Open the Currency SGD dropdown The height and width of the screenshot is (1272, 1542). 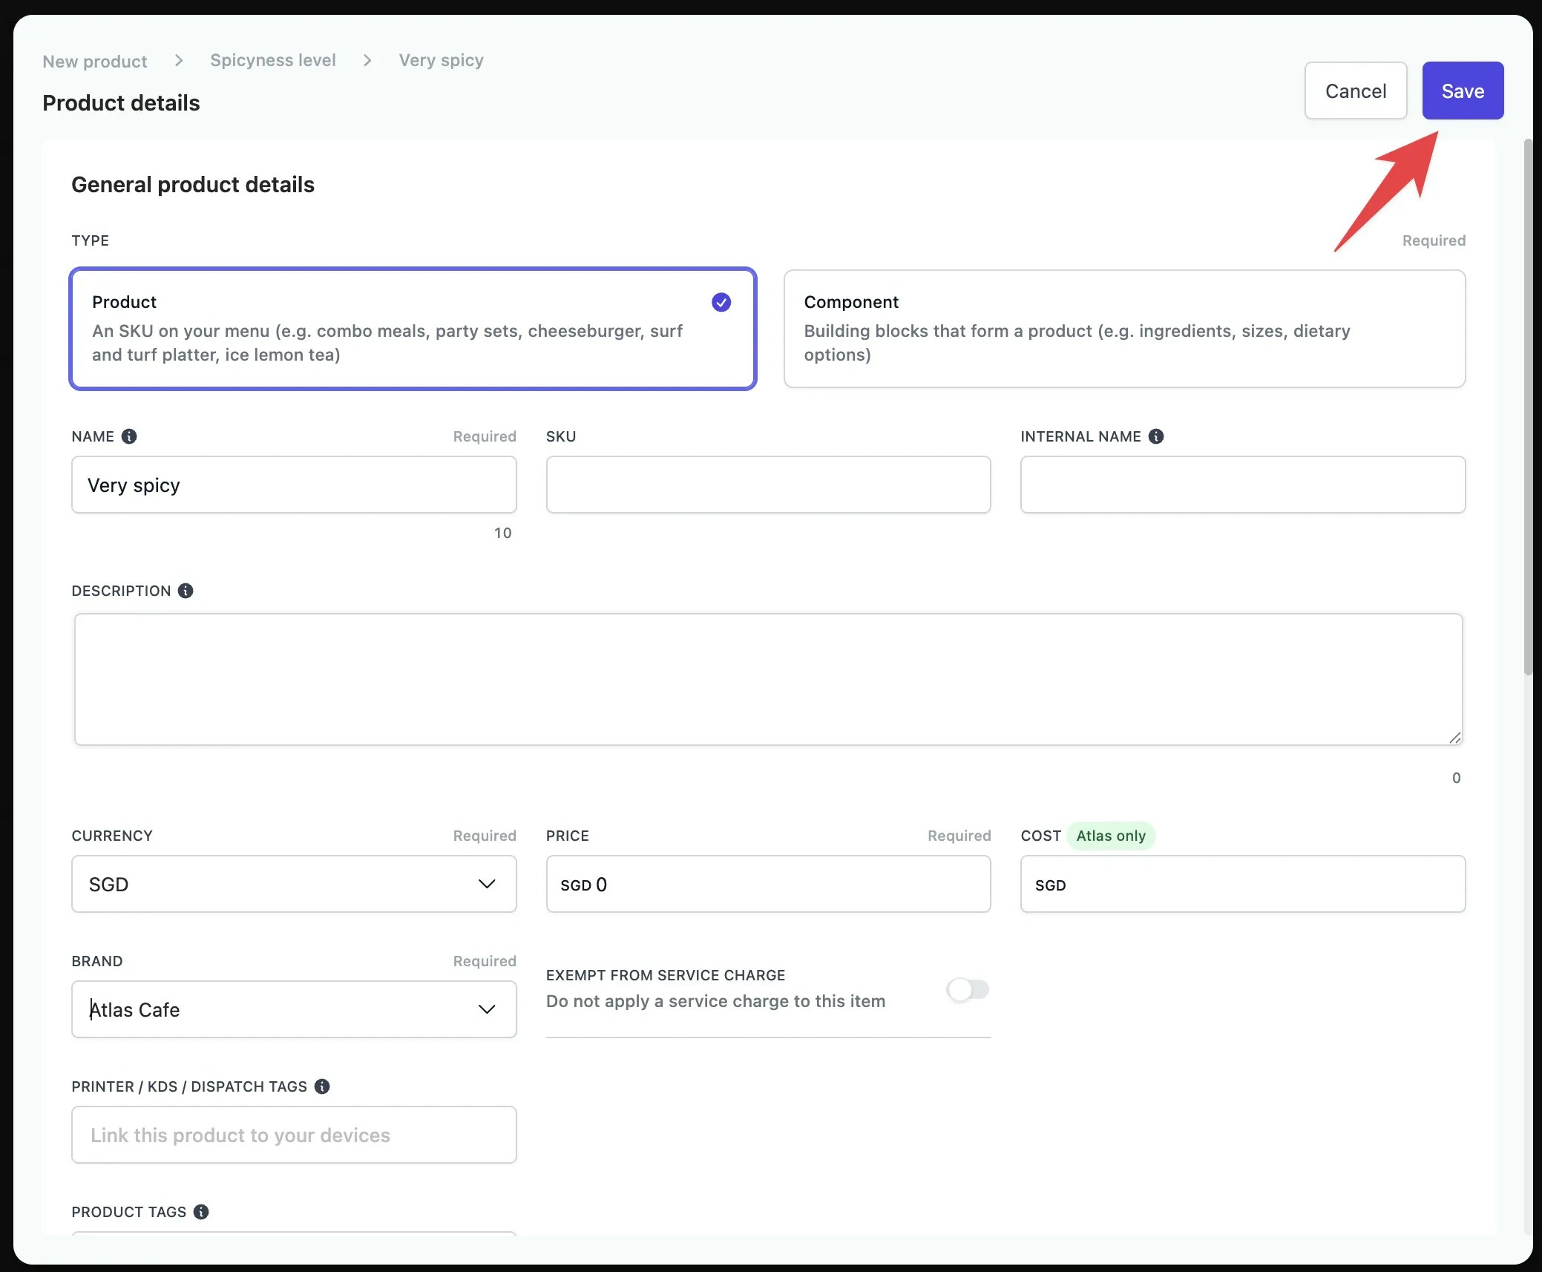click(294, 884)
